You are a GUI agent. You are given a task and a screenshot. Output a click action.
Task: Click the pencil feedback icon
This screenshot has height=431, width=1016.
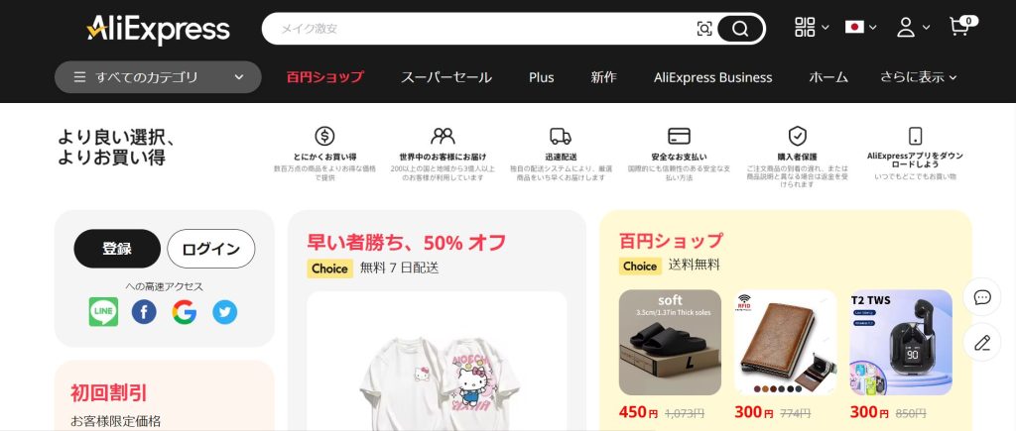pos(982,343)
